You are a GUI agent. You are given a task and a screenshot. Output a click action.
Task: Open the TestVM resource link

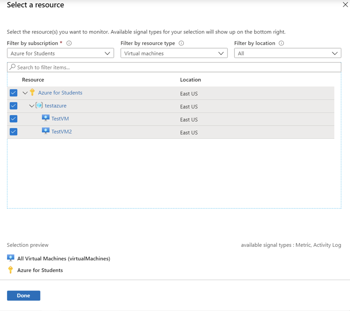pyautogui.click(x=60, y=119)
